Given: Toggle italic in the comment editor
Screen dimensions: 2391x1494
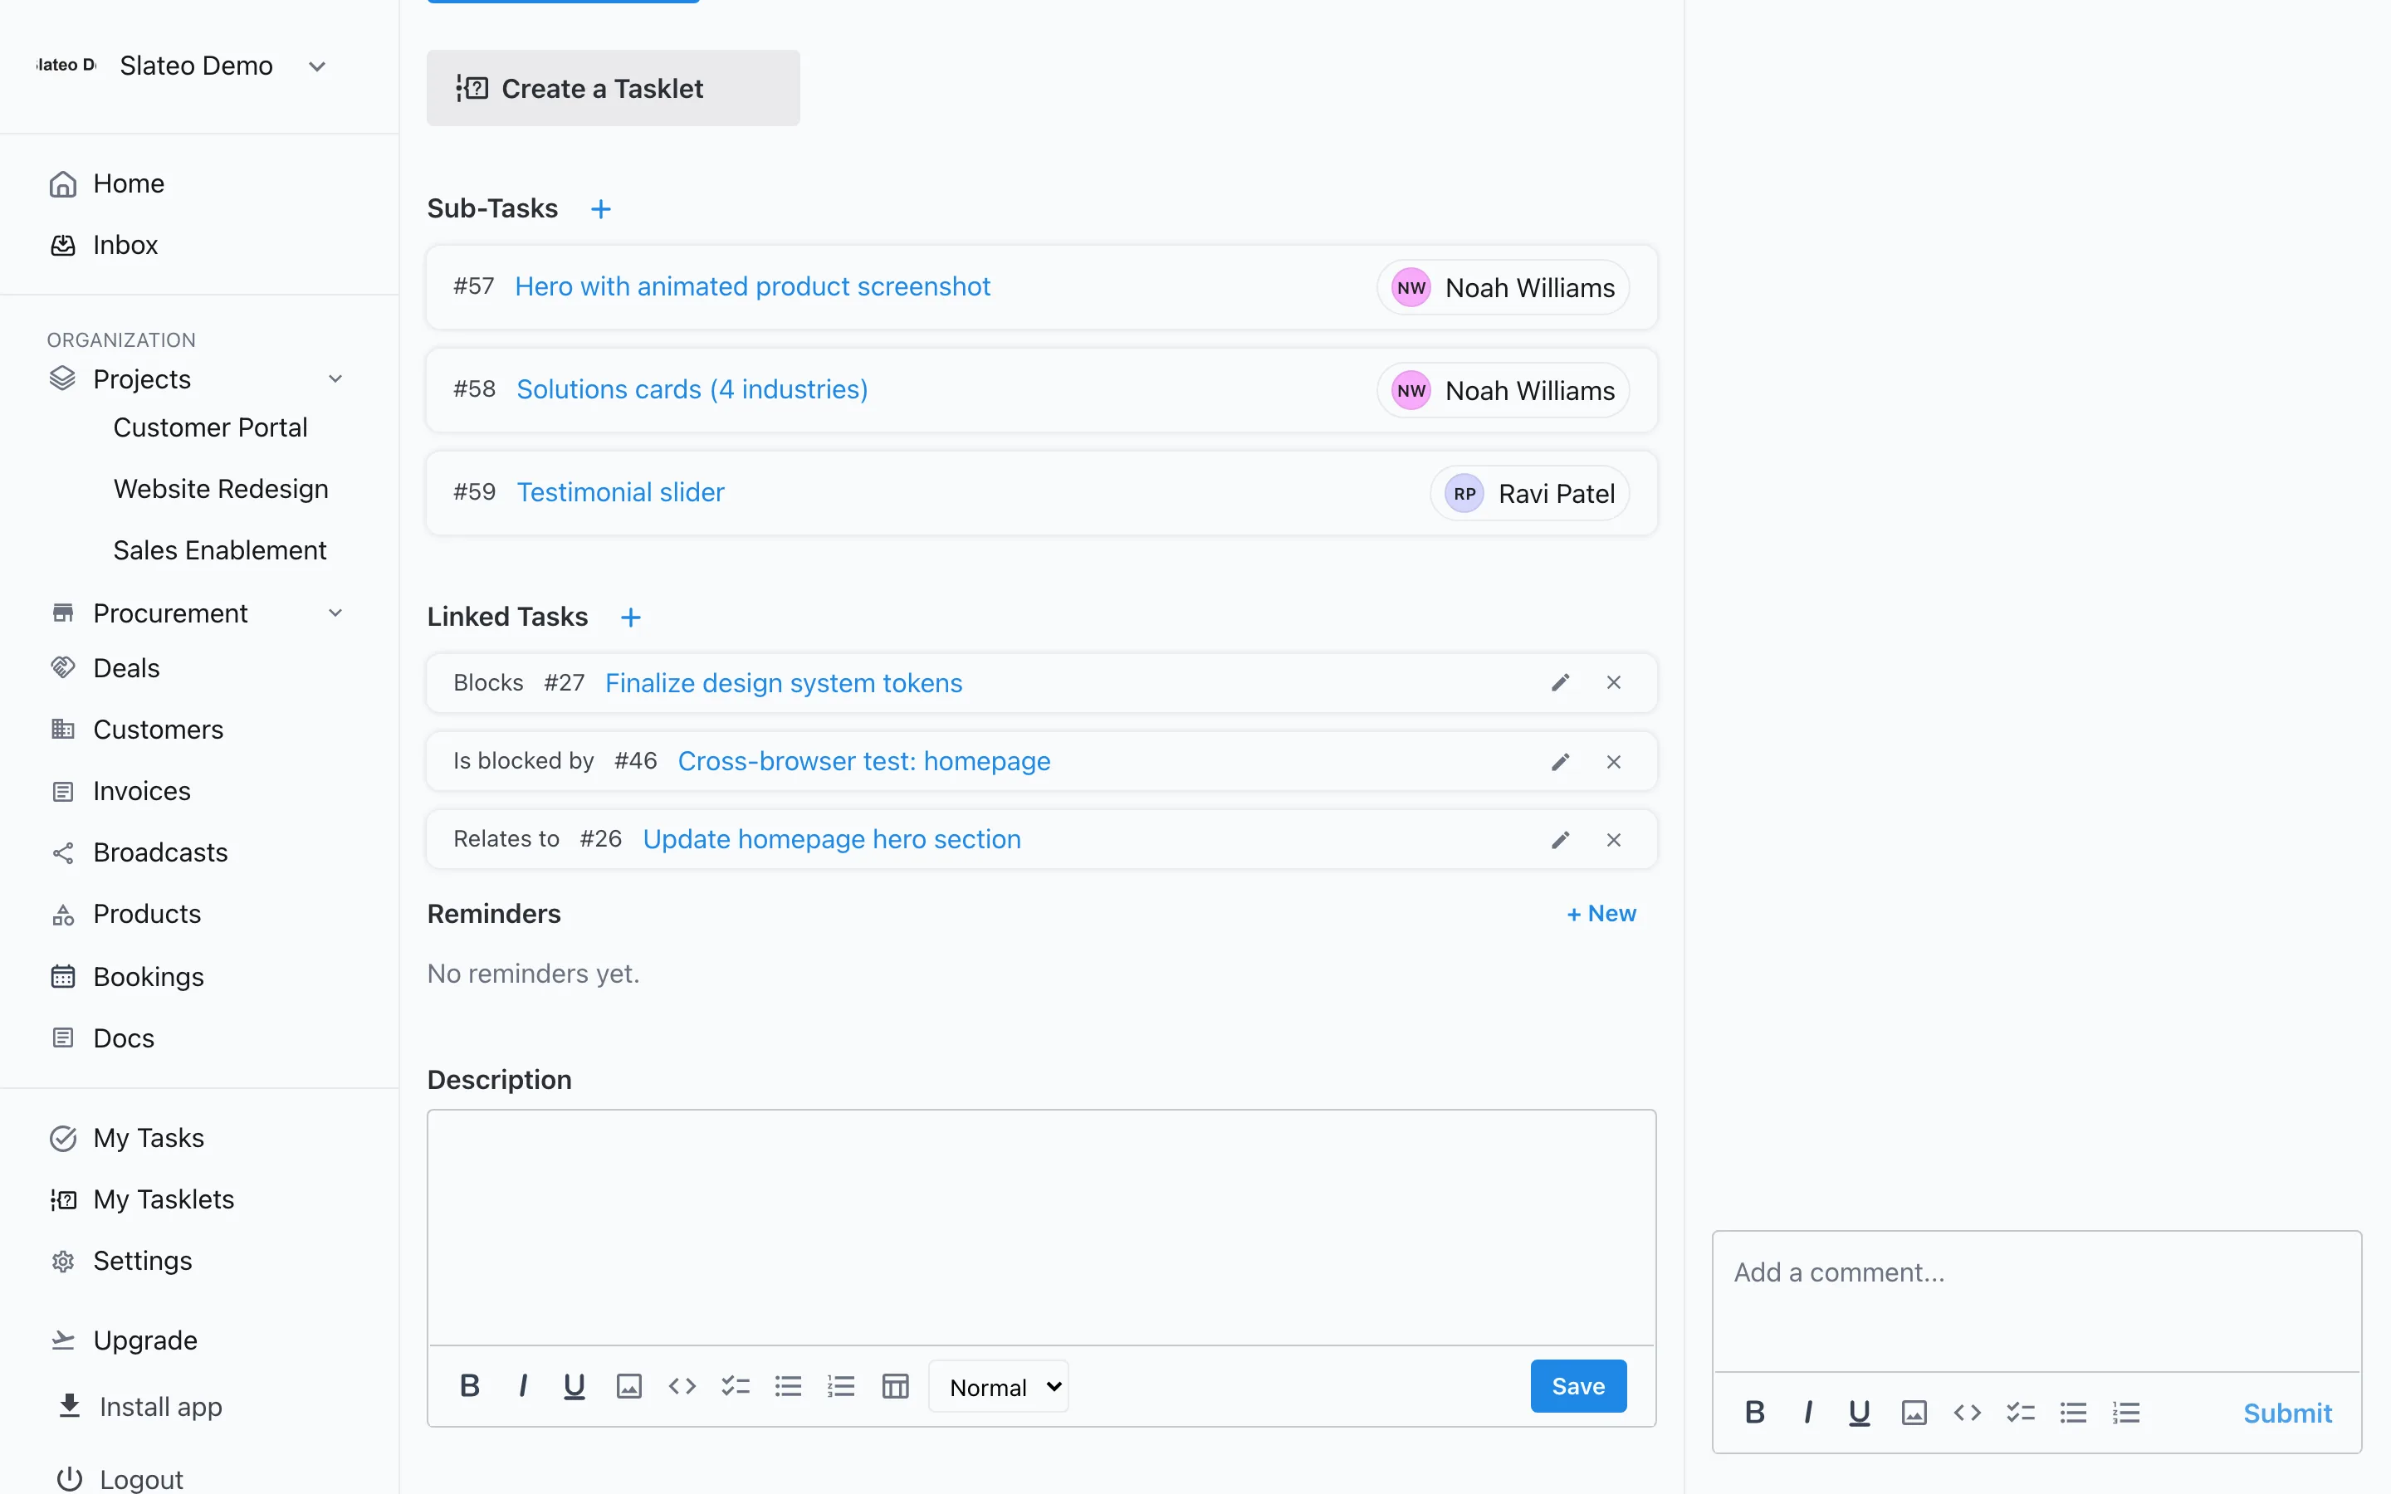Looking at the screenshot, I should coord(1807,1413).
